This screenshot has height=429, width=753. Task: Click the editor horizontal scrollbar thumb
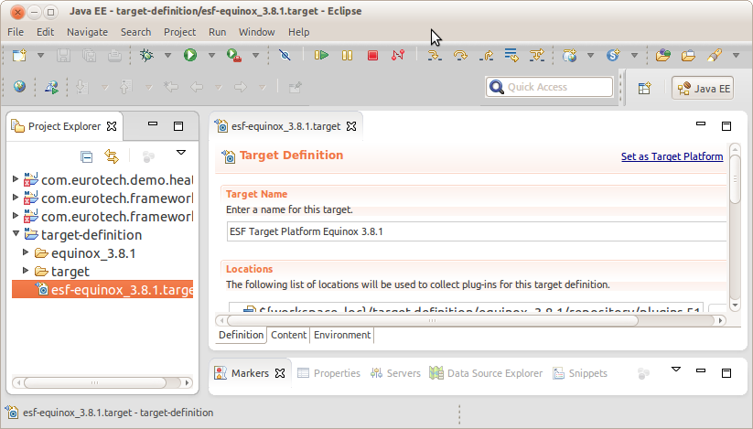432,320
